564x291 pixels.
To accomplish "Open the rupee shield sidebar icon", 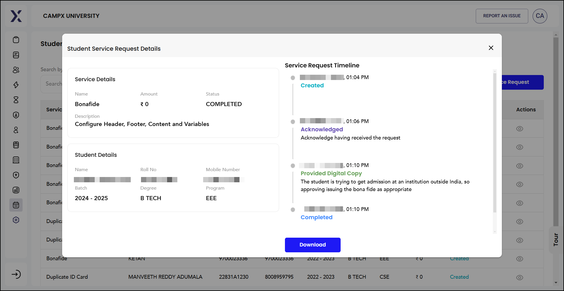I will click(16, 115).
